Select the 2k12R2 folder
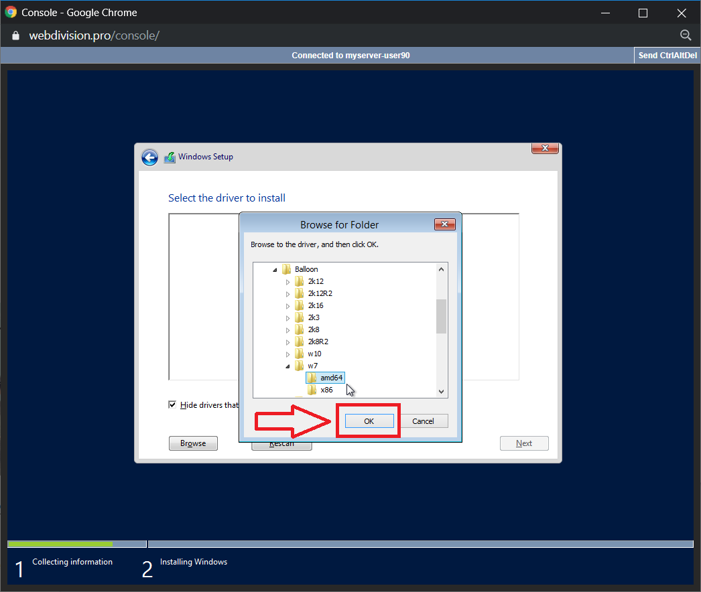701x592 pixels. (319, 293)
